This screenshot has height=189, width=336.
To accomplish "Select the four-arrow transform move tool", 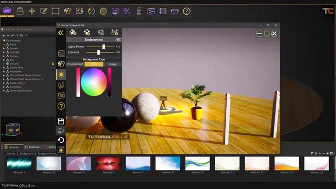I will [32, 11].
